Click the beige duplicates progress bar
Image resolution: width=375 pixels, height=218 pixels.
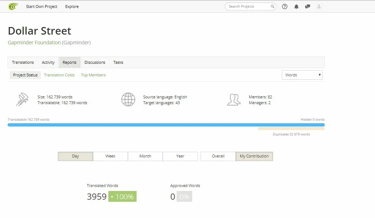(291, 129)
